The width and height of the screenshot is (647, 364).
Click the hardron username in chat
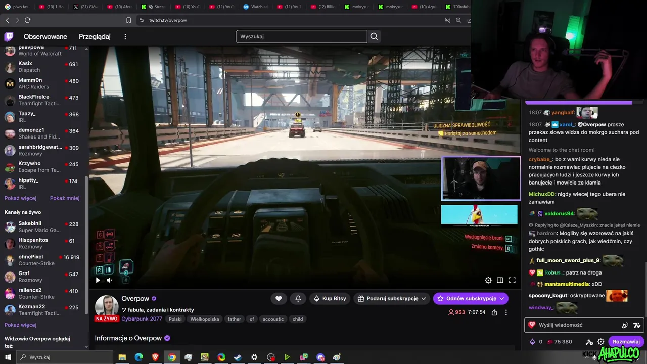point(546,233)
